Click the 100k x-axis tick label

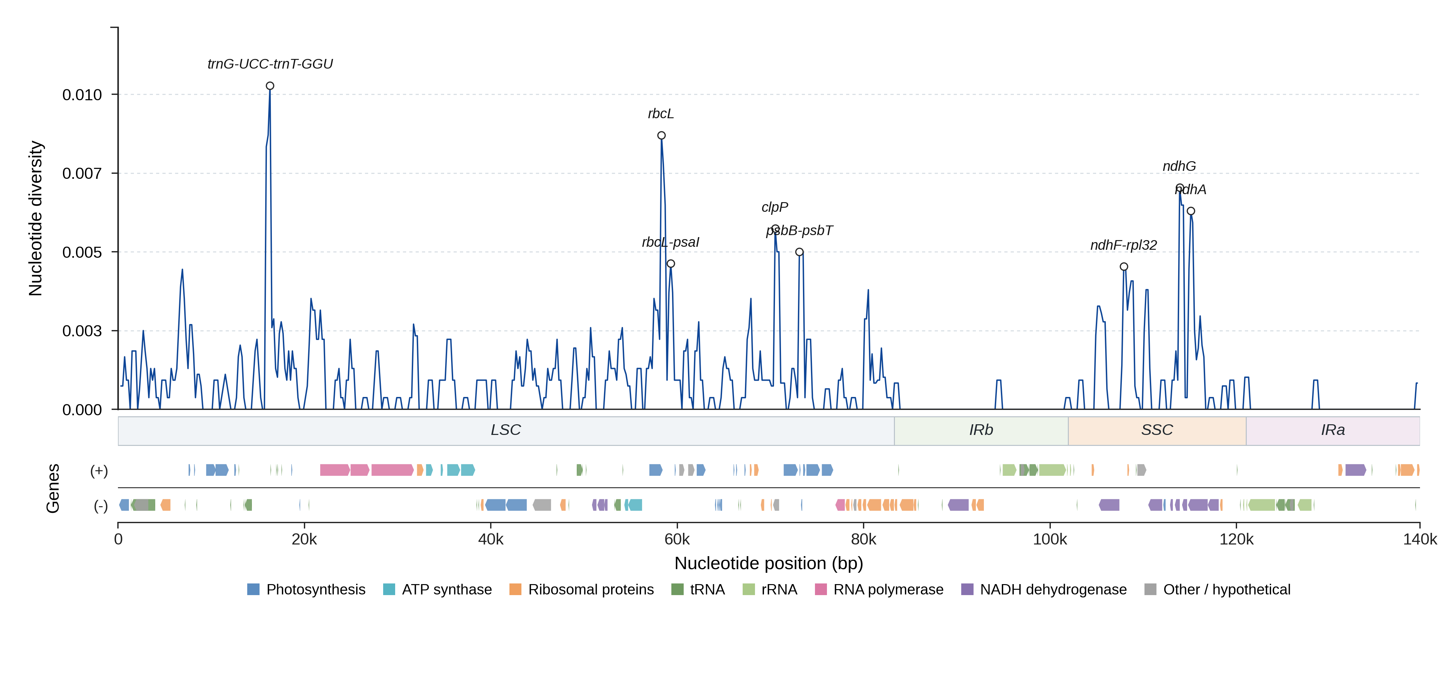coord(1050,540)
